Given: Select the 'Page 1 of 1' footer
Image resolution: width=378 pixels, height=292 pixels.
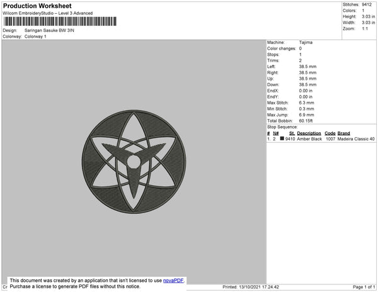Looking at the screenshot, I should [364, 287].
